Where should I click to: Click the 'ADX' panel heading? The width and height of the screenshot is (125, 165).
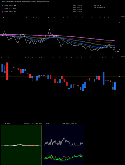point(47,123)
